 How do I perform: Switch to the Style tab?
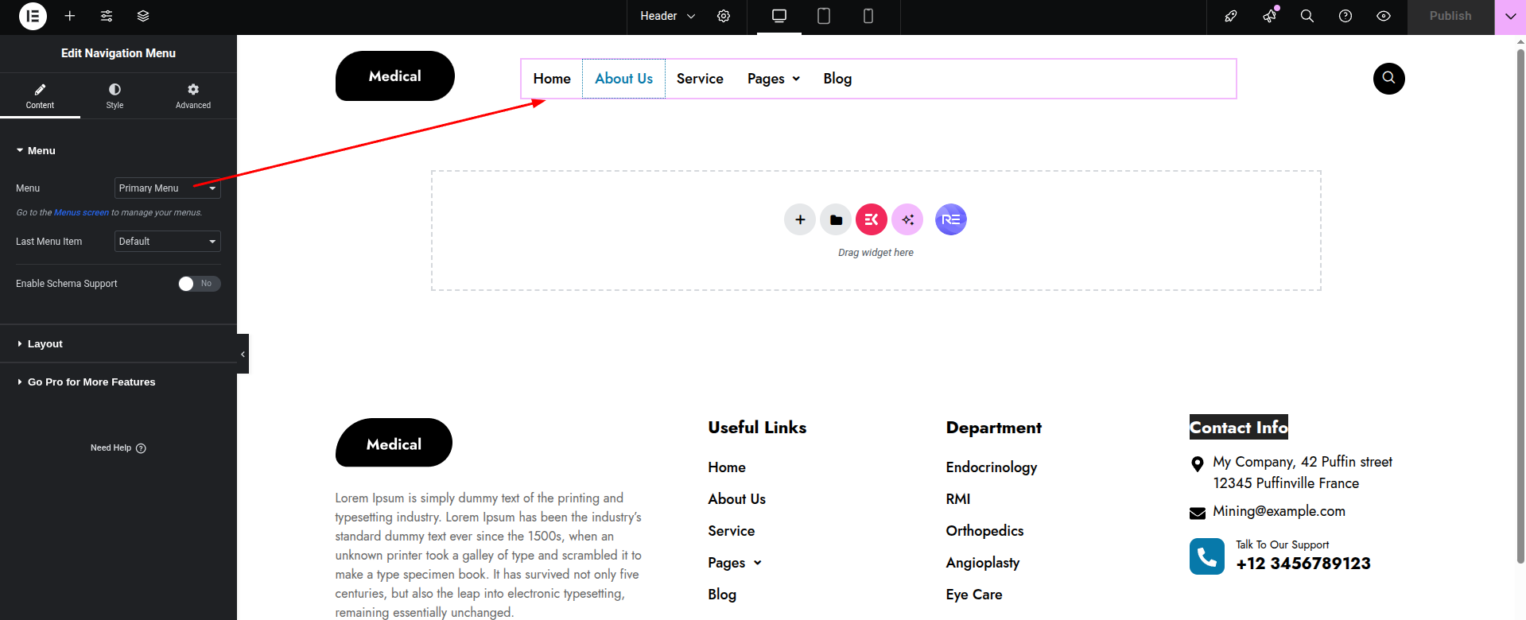click(115, 95)
